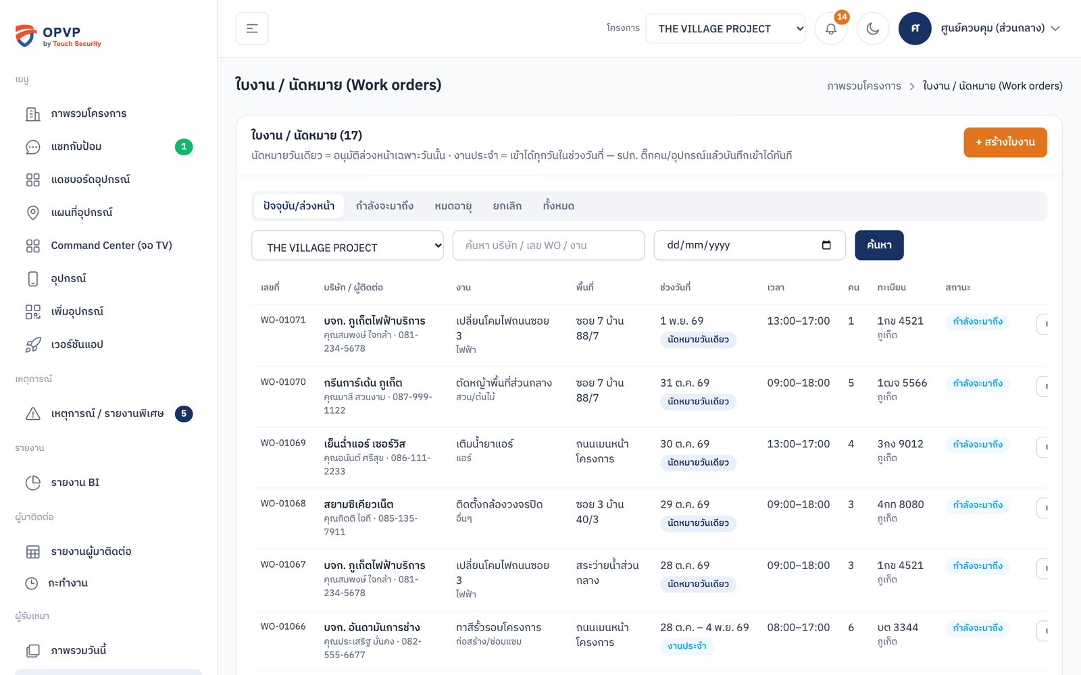
Task: Open the รายงาน BI pie chart icon
Action: tap(33, 483)
